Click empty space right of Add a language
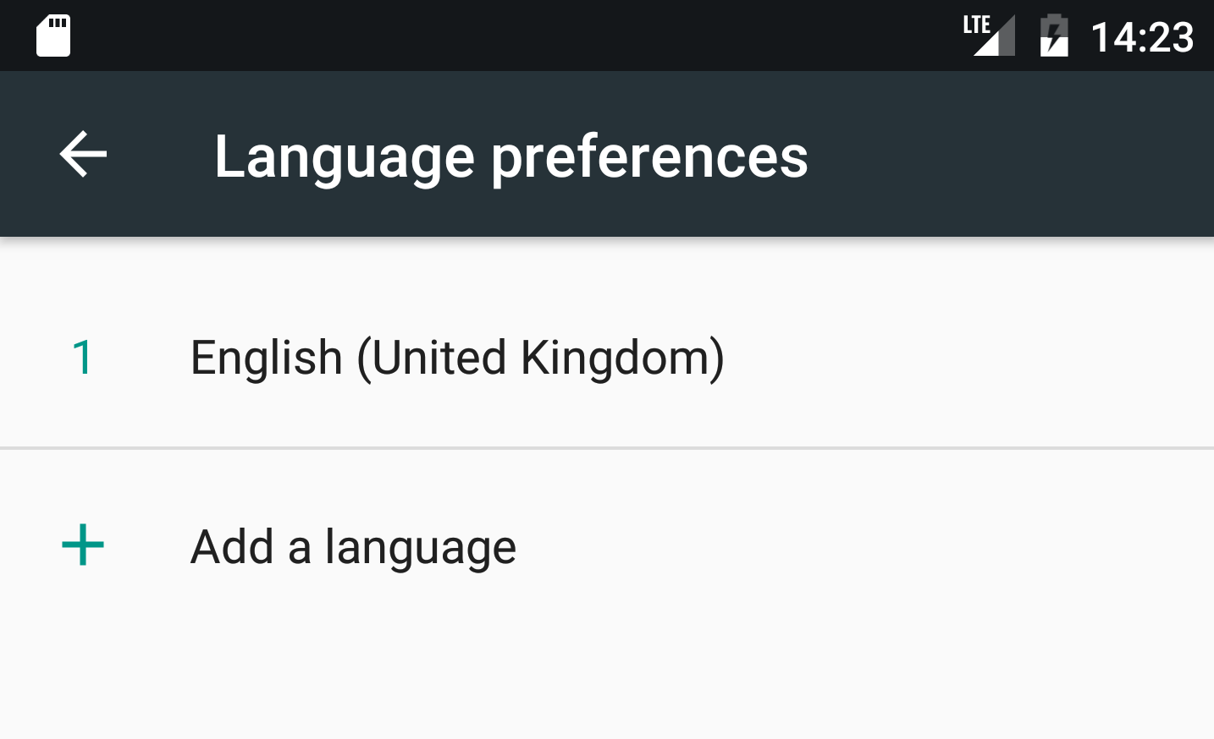The width and height of the screenshot is (1214, 739). [x=847, y=546]
